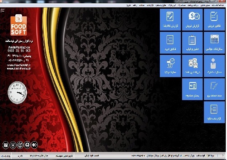Viewport: 227px width, 160px height.
Task: Open the sales invoice tile with pen-and-paper icon
Action: 214,20
